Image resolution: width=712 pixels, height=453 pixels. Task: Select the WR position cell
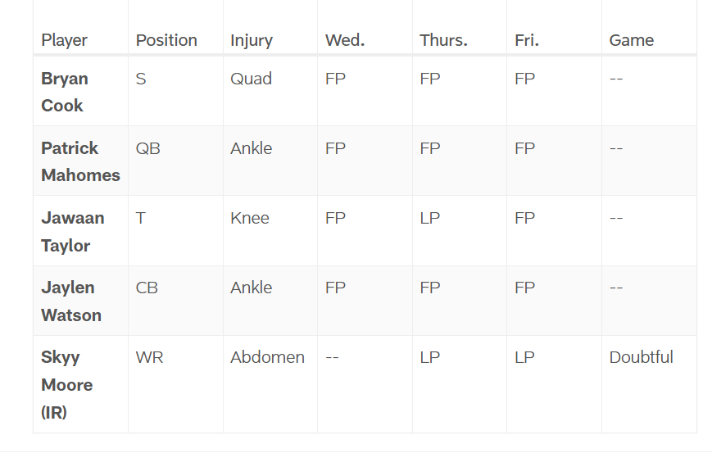point(150,357)
